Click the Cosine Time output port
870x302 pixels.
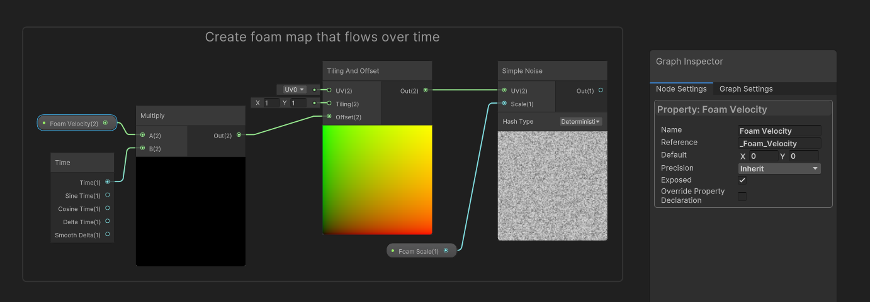point(108,208)
